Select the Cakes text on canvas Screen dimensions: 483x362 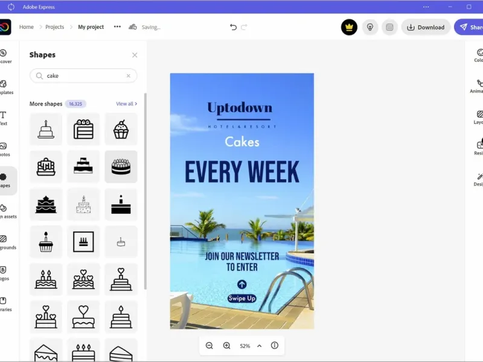coord(242,142)
